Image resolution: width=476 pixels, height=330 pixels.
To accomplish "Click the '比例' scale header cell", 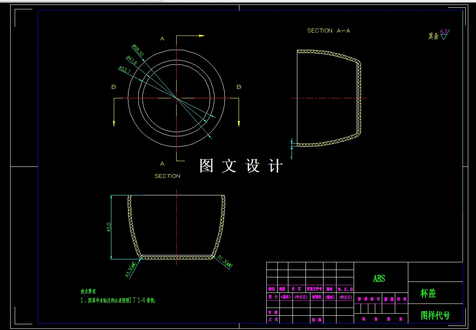I will coord(401,299).
